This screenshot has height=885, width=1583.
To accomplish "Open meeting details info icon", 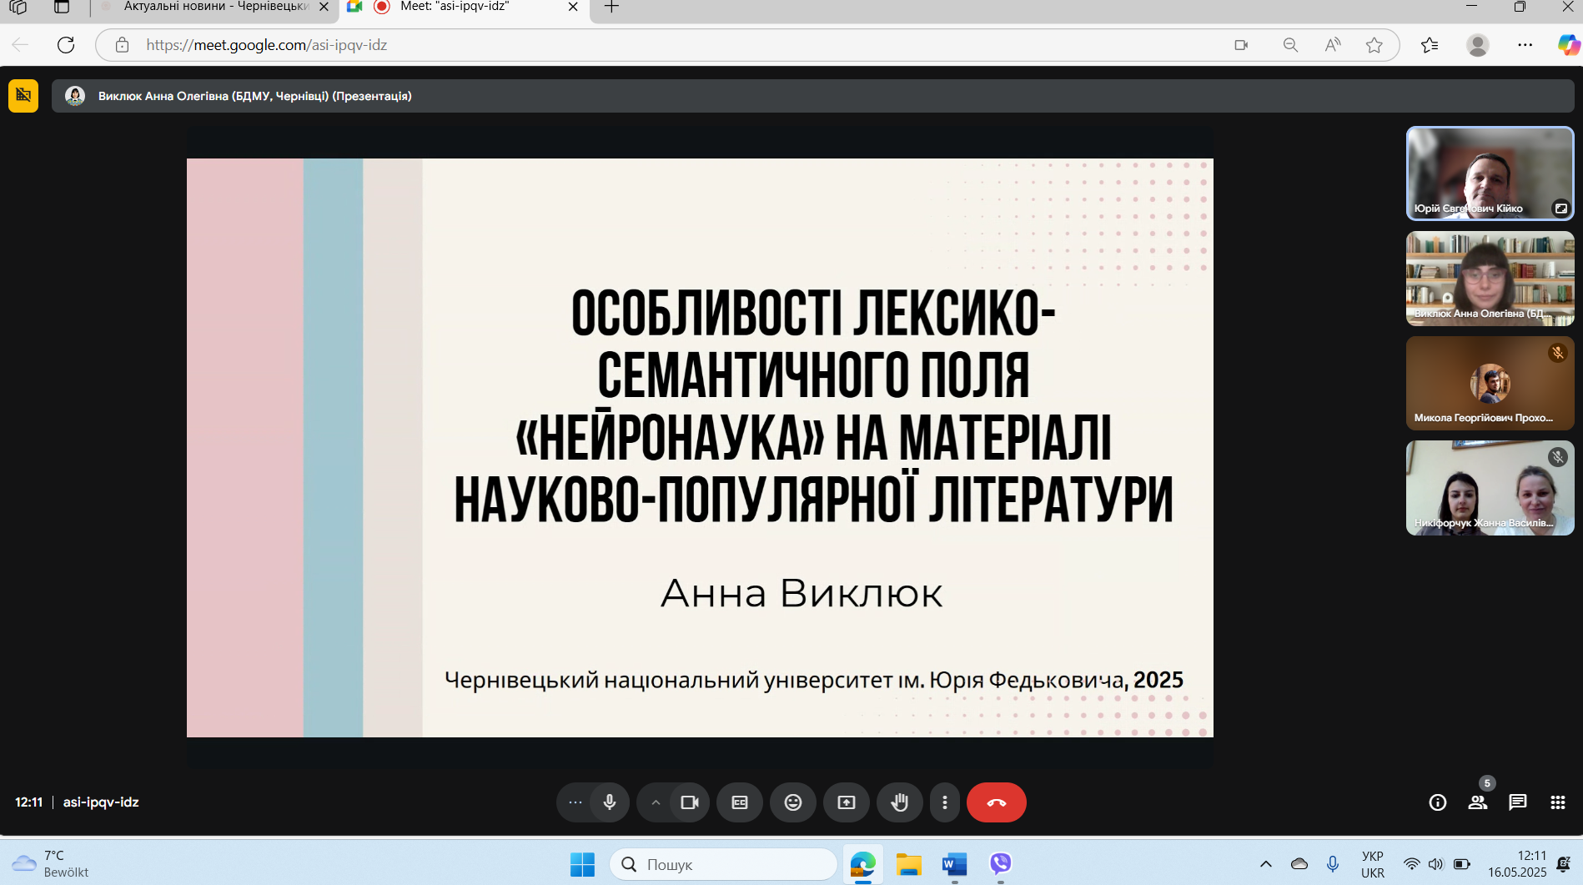I will pos(1437,802).
